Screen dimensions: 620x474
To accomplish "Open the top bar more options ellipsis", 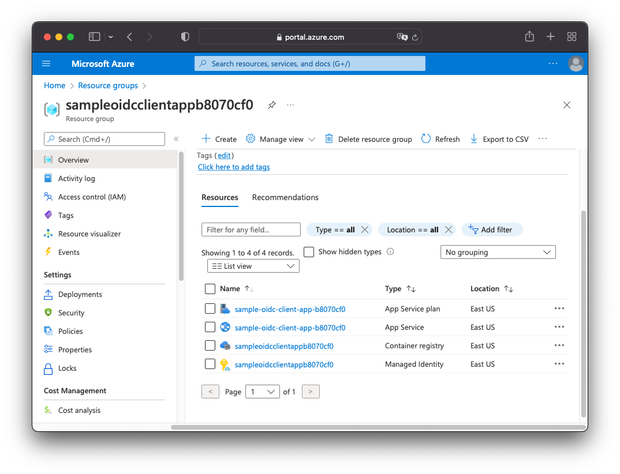I will coord(553,63).
